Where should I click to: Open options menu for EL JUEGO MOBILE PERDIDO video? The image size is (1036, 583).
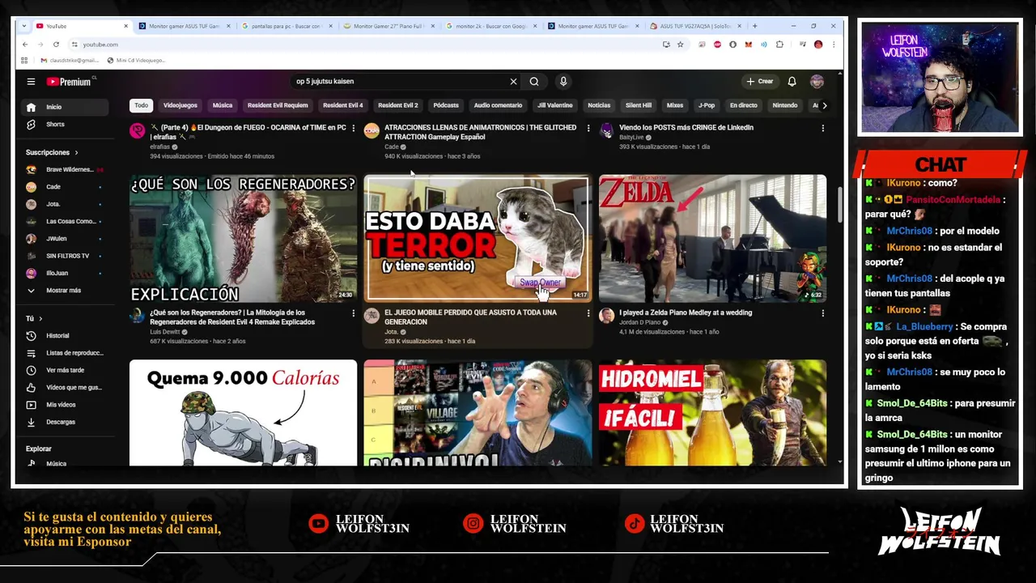pyautogui.click(x=588, y=313)
